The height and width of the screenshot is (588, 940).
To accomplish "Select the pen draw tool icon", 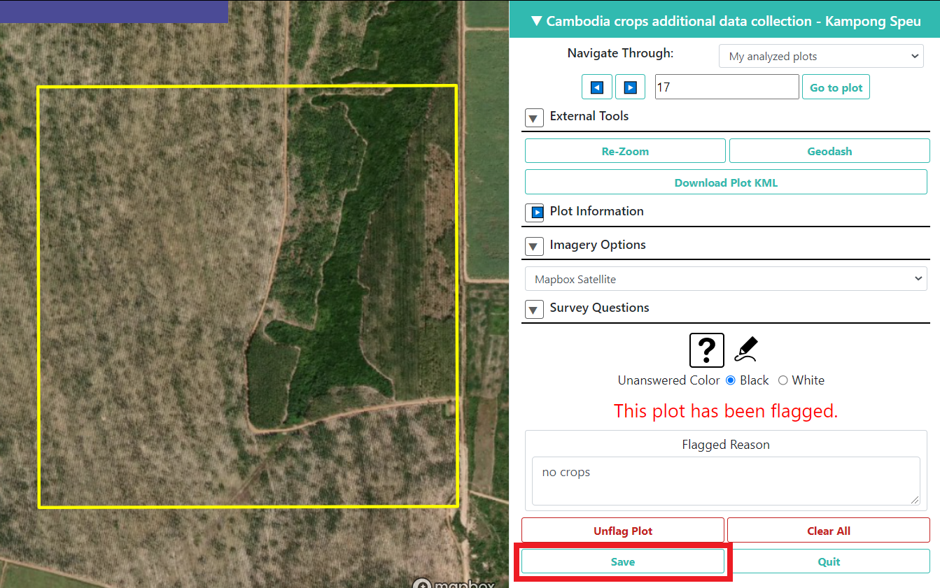I will (x=746, y=349).
